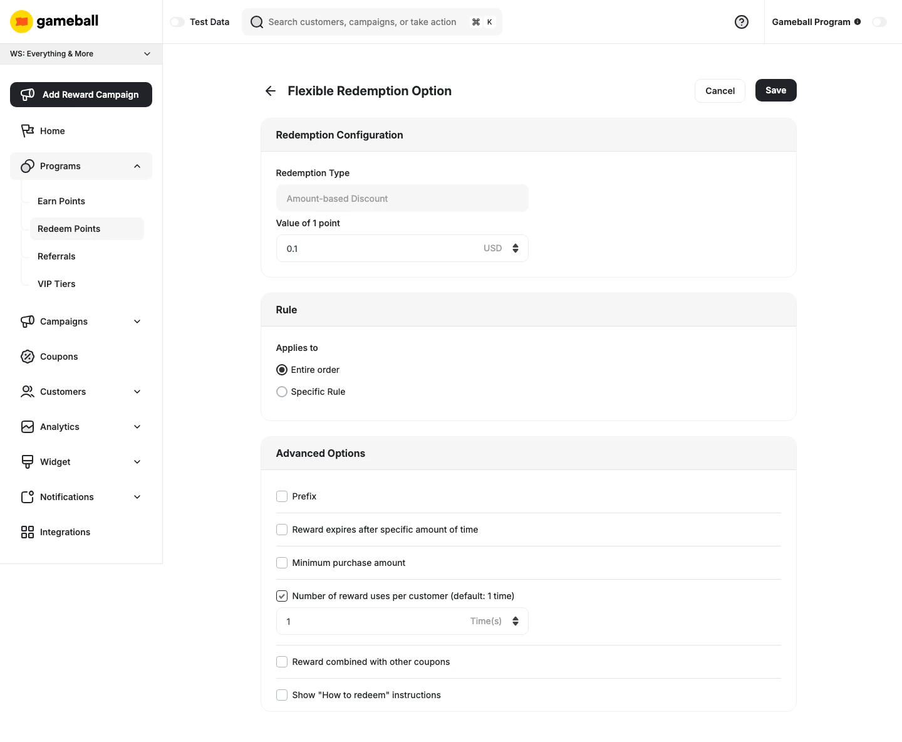Image resolution: width=902 pixels, height=742 pixels.
Task: Click the Gameball logo
Action: point(54,21)
